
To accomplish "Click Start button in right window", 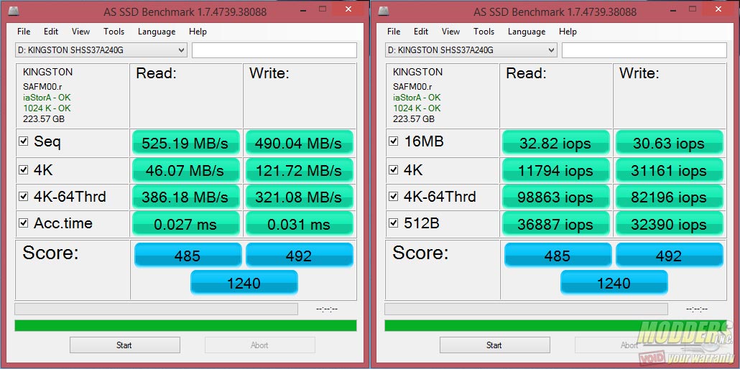I will pos(494,345).
